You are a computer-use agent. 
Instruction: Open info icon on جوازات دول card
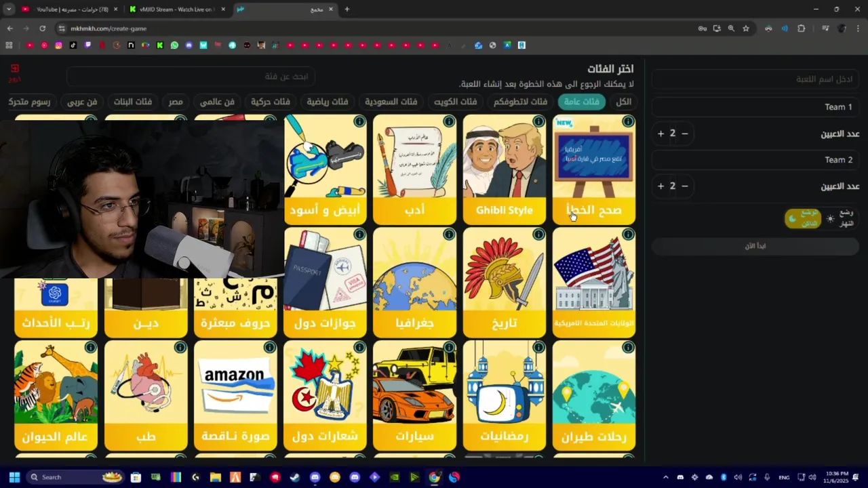point(359,235)
